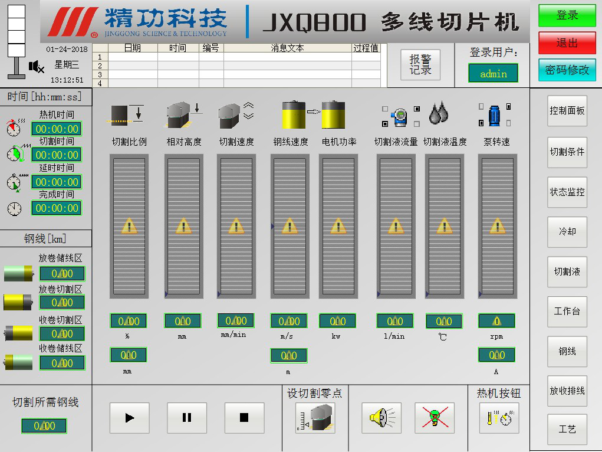Click the 完成时间 clock icon
The image size is (602, 452).
click(15, 209)
